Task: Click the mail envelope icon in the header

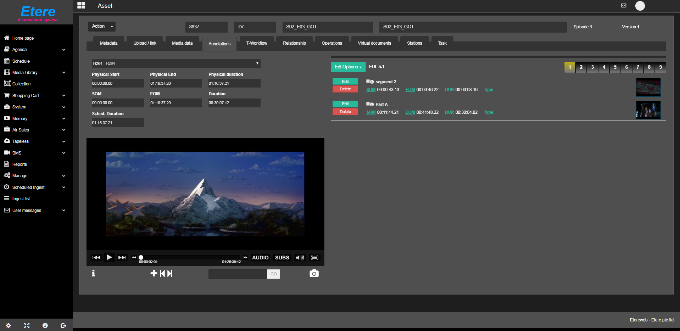Action: [624, 5]
